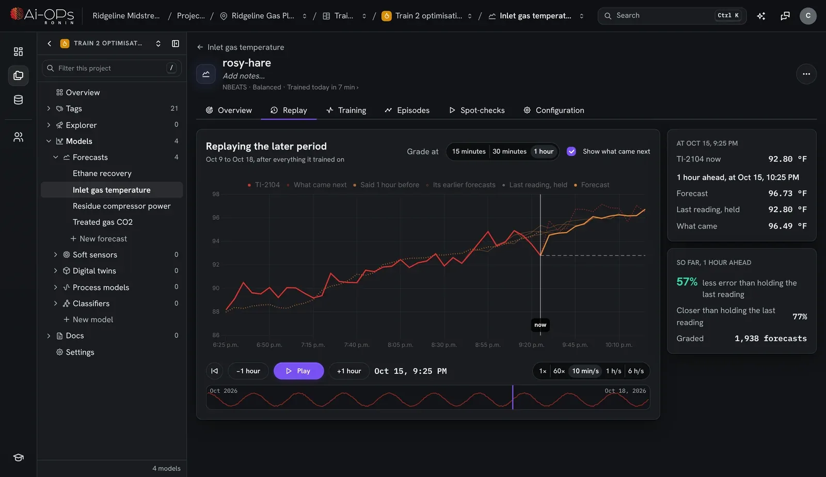Expand the Tags tree node
The height and width of the screenshot is (477, 826).
[49, 108]
